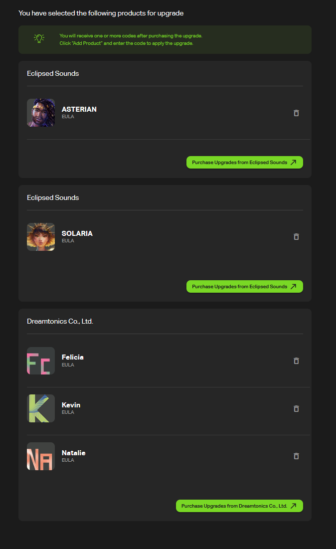Viewport: 336px width, 549px height.
Task: Open the EULA link under ASTERIAN
Action: pos(68,117)
